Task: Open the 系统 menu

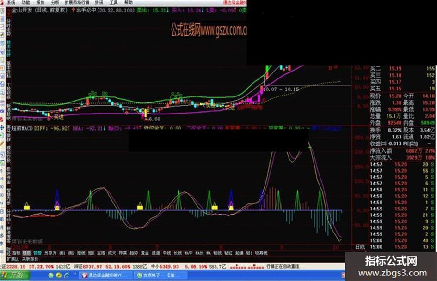Action: pyautogui.click(x=11, y=2)
